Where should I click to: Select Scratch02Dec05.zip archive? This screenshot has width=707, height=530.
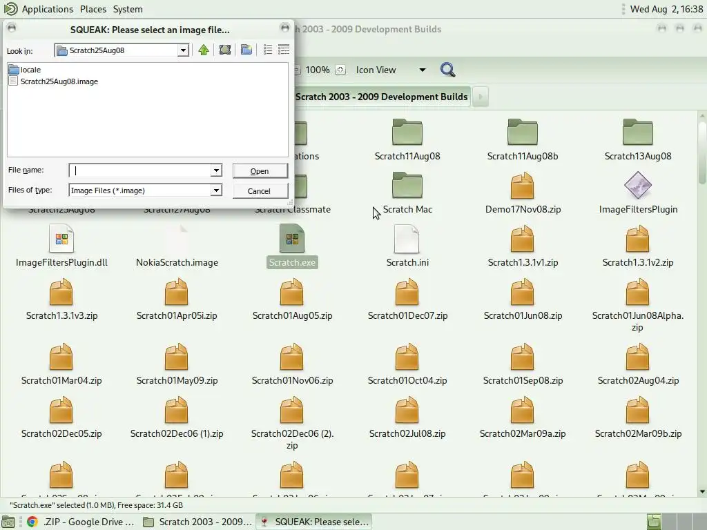tap(61, 418)
